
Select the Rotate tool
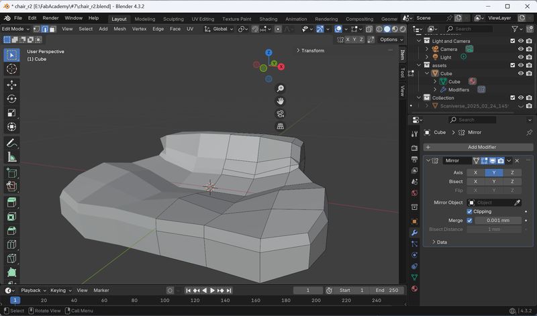(x=11, y=99)
